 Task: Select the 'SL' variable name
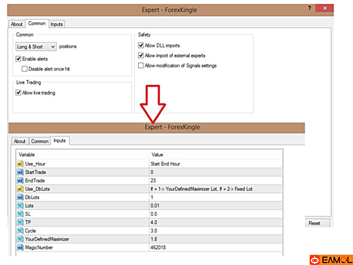pyautogui.click(x=28, y=214)
